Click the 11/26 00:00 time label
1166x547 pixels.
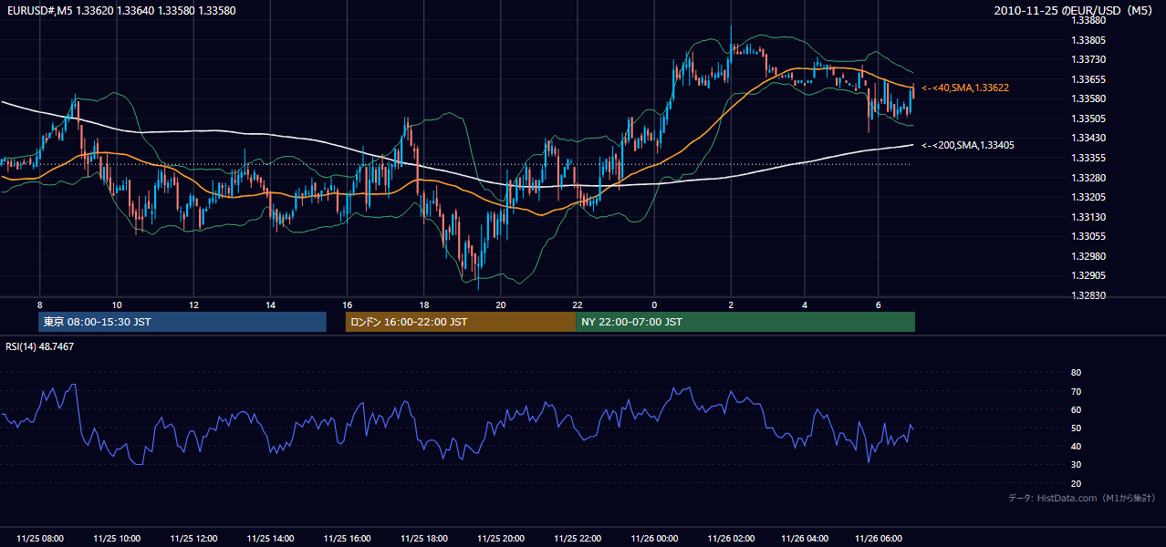(654, 539)
